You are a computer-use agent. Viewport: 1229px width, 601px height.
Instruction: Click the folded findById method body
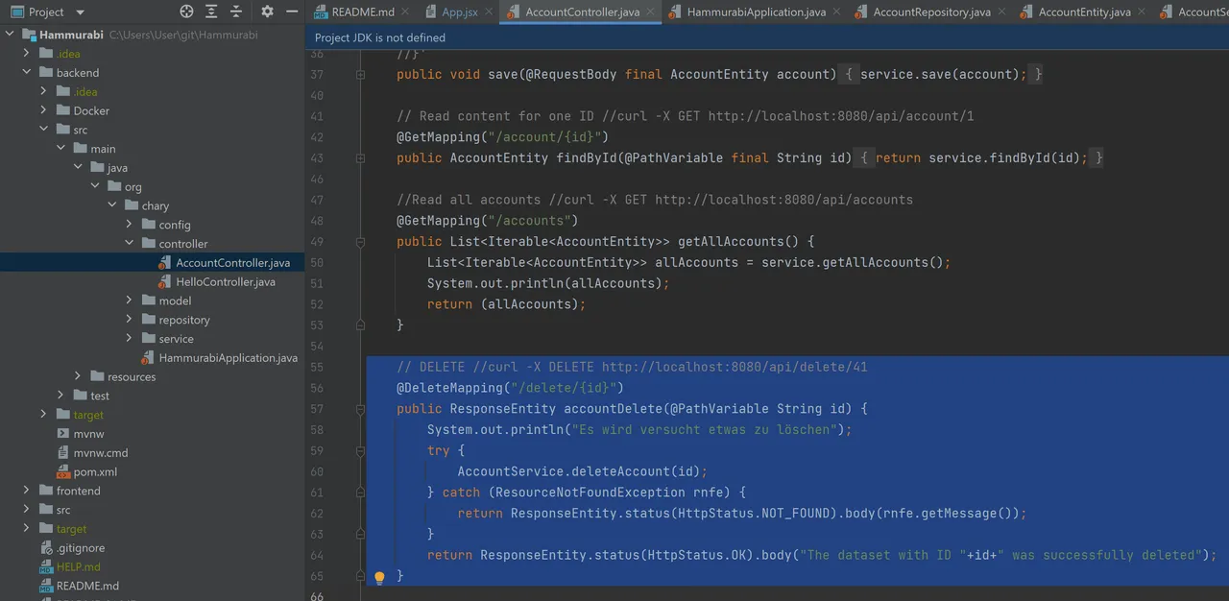(980, 158)
